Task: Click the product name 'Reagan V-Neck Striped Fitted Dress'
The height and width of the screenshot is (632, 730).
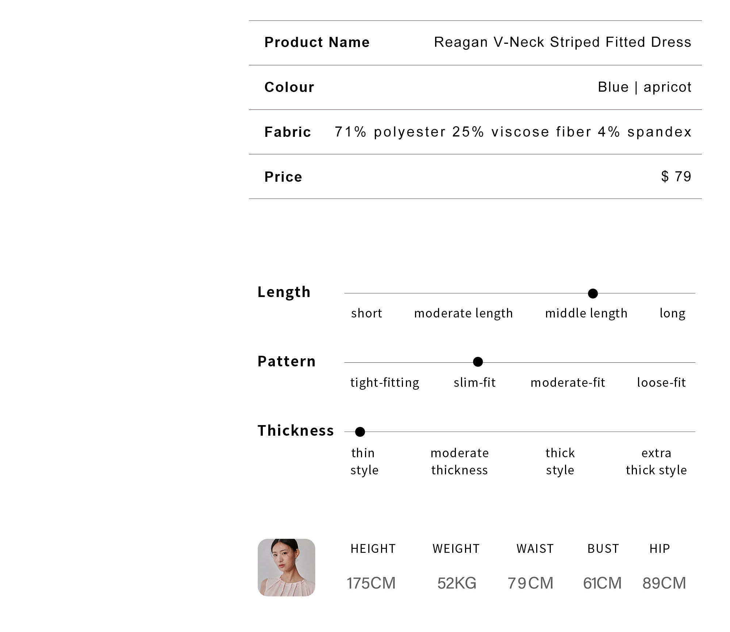Action: click(562, 42)
